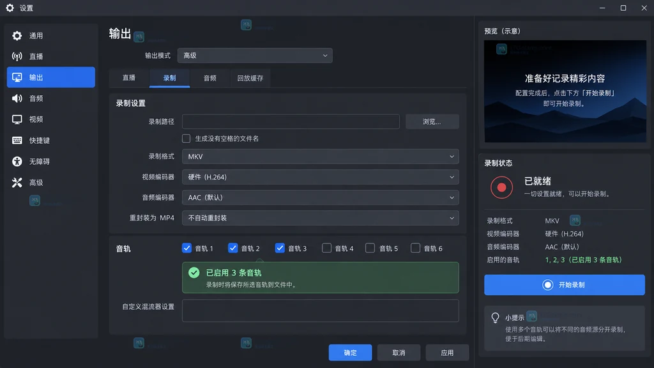
Task: Select the 录制 tab
Action: point(169,78)
